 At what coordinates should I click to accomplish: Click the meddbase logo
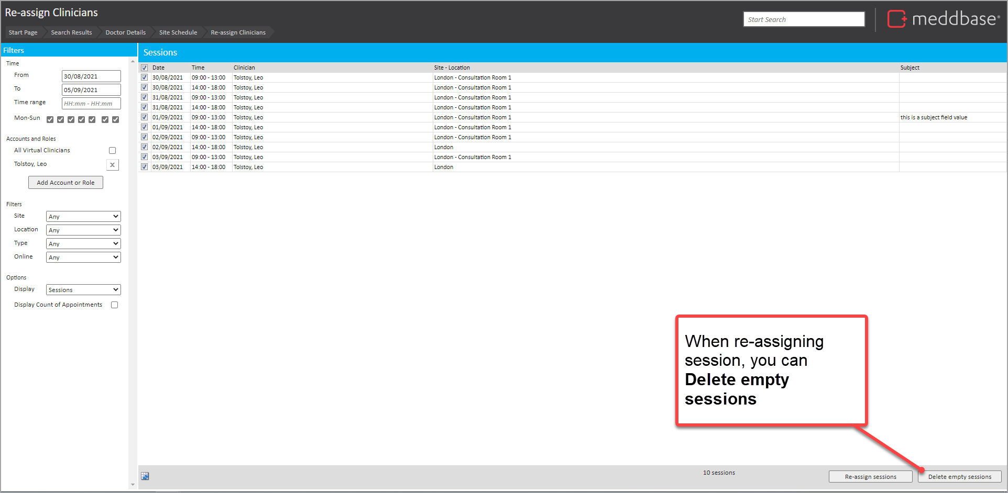click(943, 19)
